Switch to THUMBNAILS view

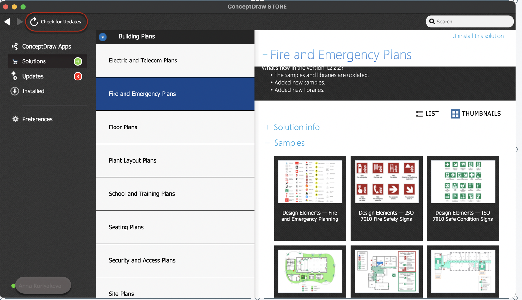point(476,114)
